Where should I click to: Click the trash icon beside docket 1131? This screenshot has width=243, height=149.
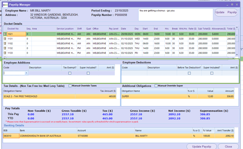pyautogui.click(x=5, y=39)
